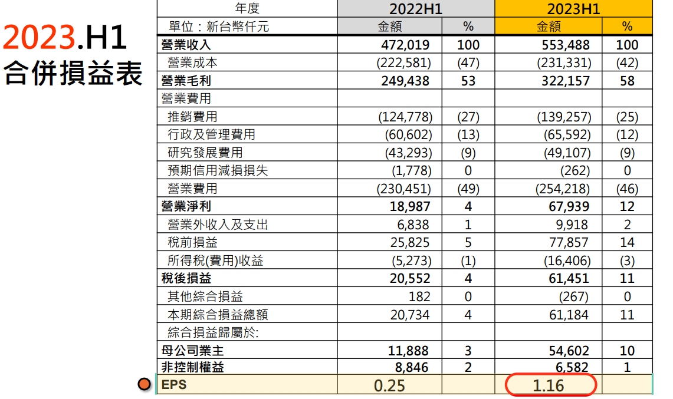Select the 0.25 EPS value
673x399 pixels.
389,385
